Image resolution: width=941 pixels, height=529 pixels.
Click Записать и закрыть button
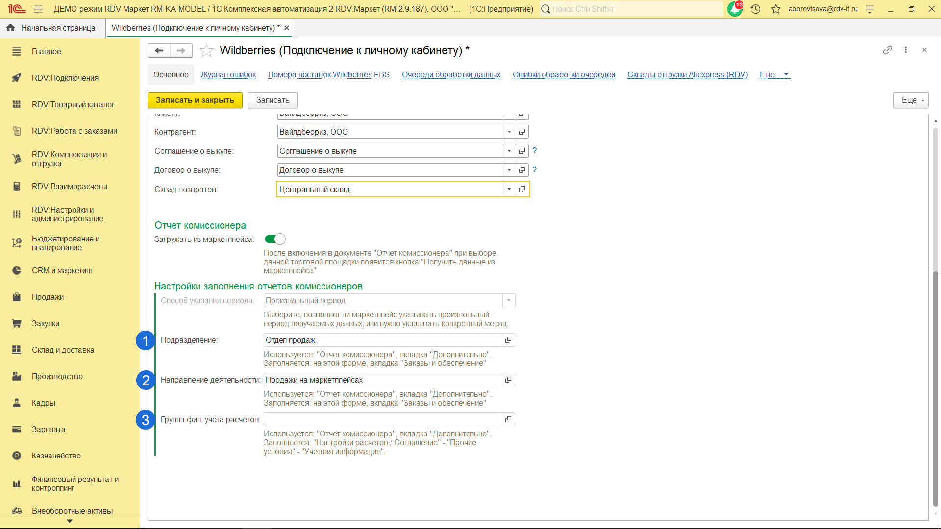click(195, 100)
